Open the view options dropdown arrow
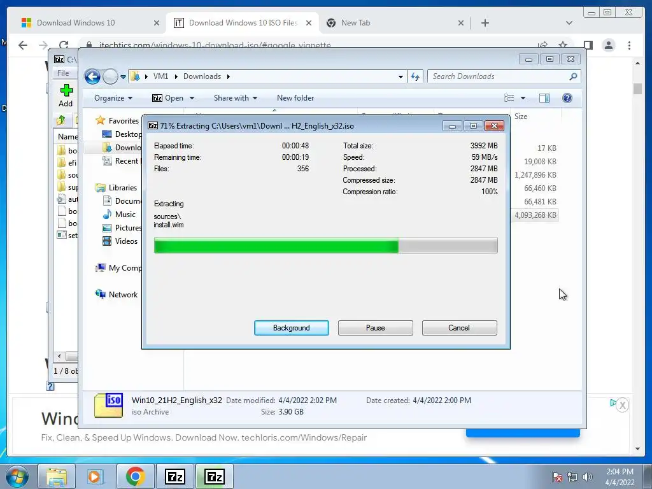 click(523, 98)
